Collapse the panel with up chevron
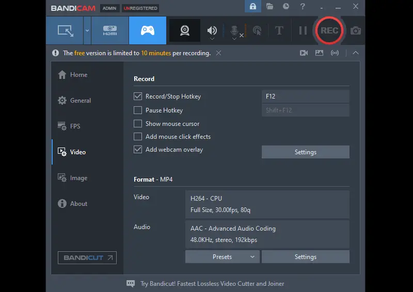Image resolution: width=413 pixels, height=292 pixels. point(356,53)
